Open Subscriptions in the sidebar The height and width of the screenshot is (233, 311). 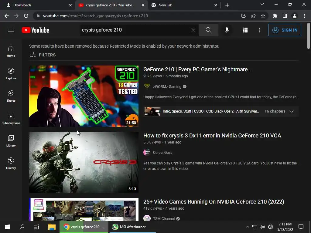pos(11,119)
